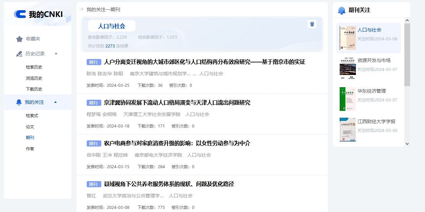Screen dimensions: 425x212
Task: Click the 人口与社会 journal title button
Action: 111,26
